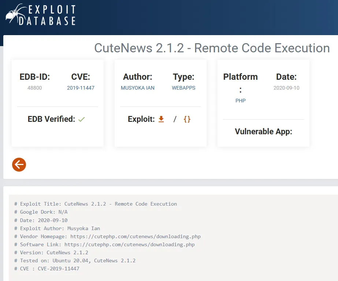
Task: Go back using the orange arrow button
Action: tap(19, 165)
